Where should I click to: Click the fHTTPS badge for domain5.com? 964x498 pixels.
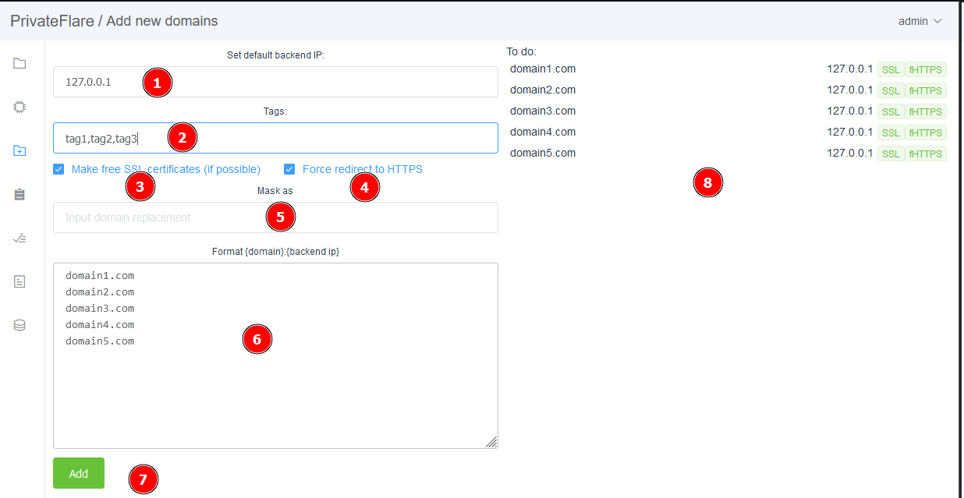pyautogui.click(x=926, y=154)
